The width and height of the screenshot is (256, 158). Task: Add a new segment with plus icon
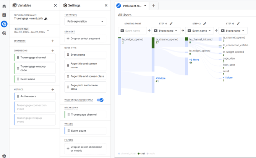click(x=53, y=41)
